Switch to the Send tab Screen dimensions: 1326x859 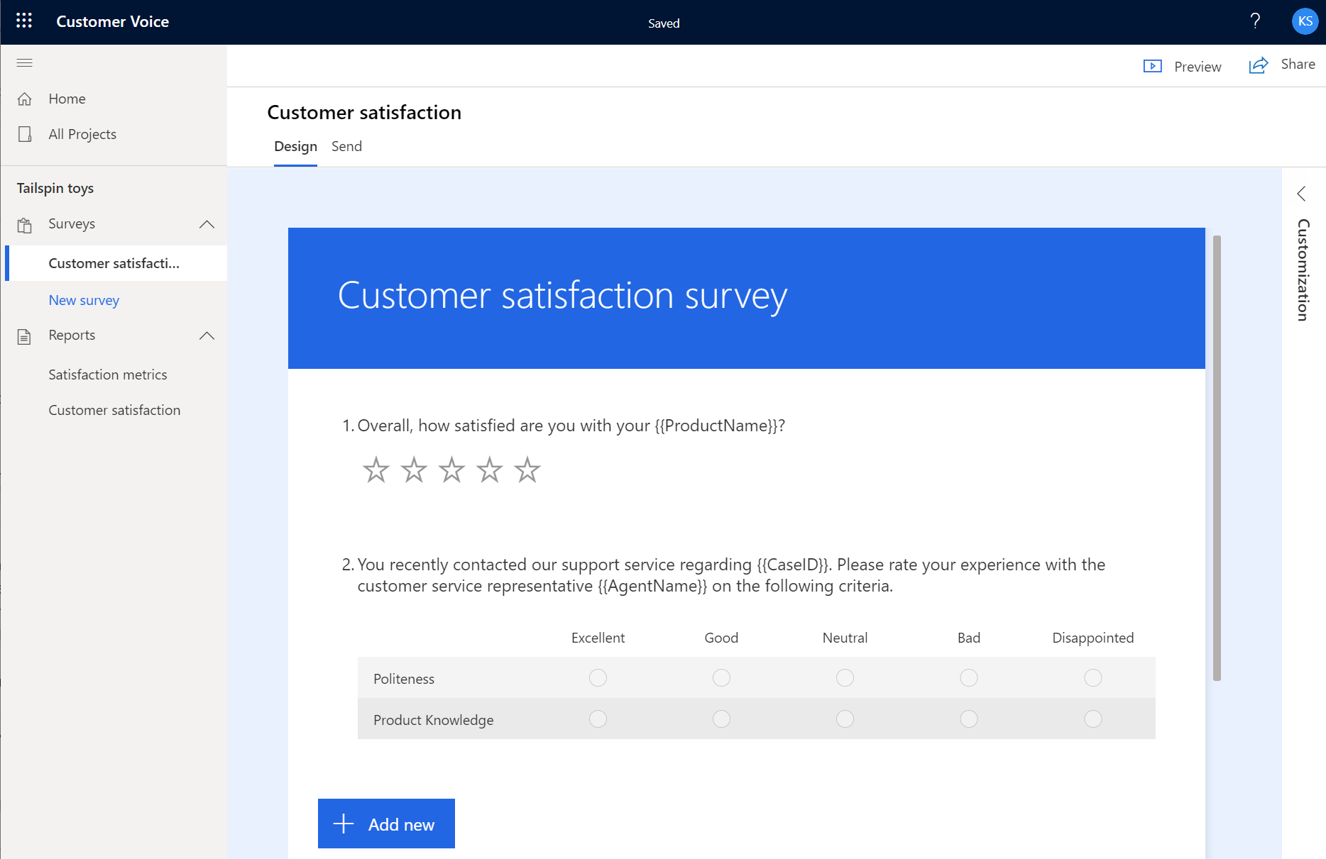[x=346, y=146]
